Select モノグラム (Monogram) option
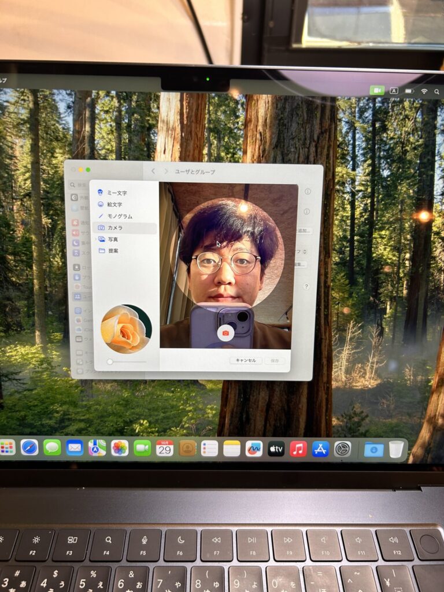 click(119, 216)
